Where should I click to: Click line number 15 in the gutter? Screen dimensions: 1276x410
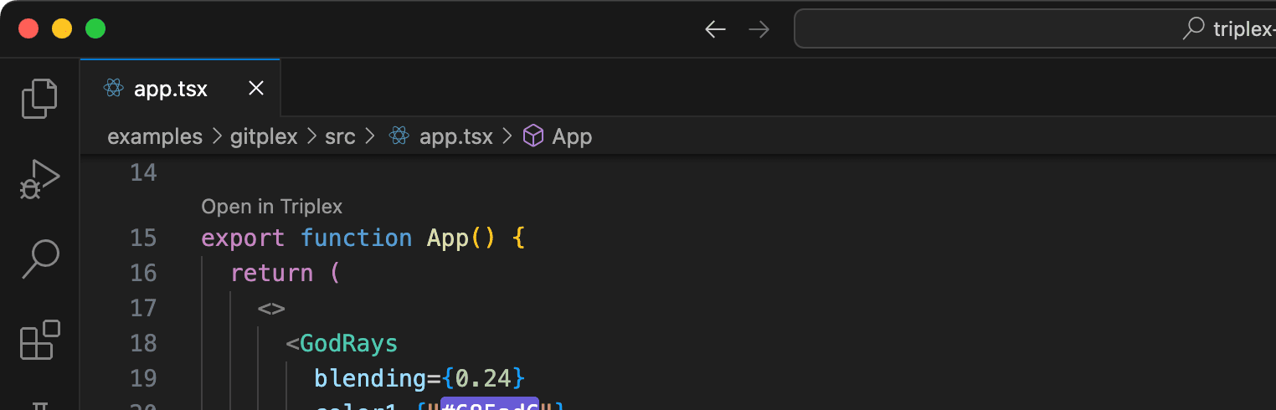point(143,238)
